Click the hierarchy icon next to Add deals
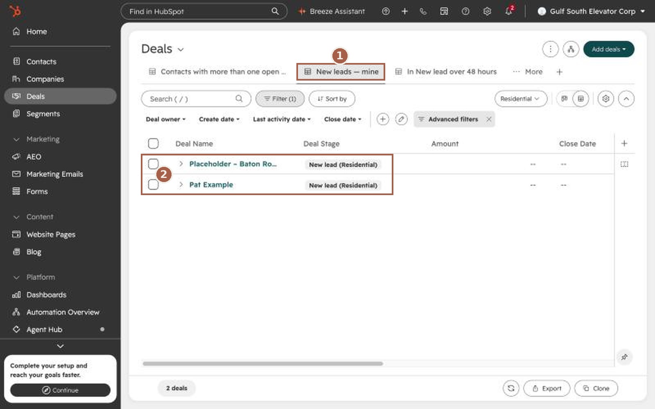Screen dimensions: 655x409 click(571, 49)
